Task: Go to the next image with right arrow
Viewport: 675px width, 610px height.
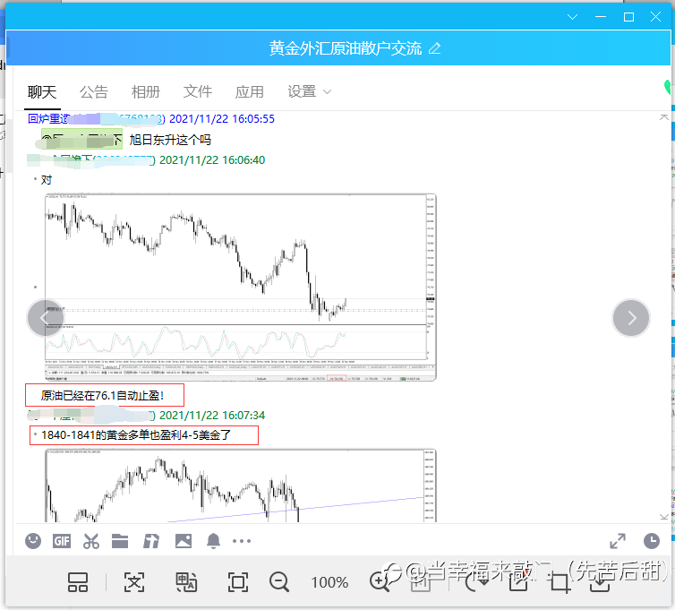Action: click(x=631, y=318)
